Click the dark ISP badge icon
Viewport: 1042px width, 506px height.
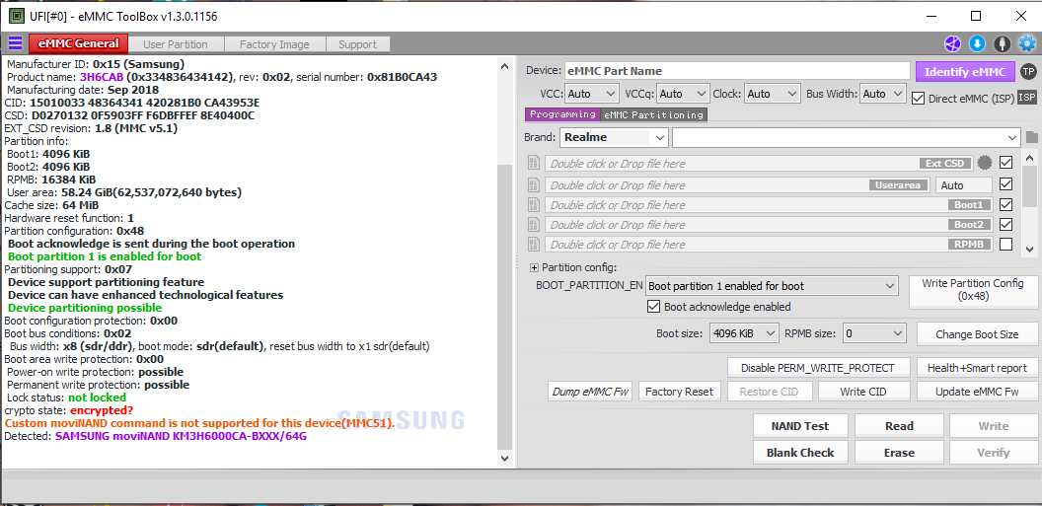[x=1027, y=98]
